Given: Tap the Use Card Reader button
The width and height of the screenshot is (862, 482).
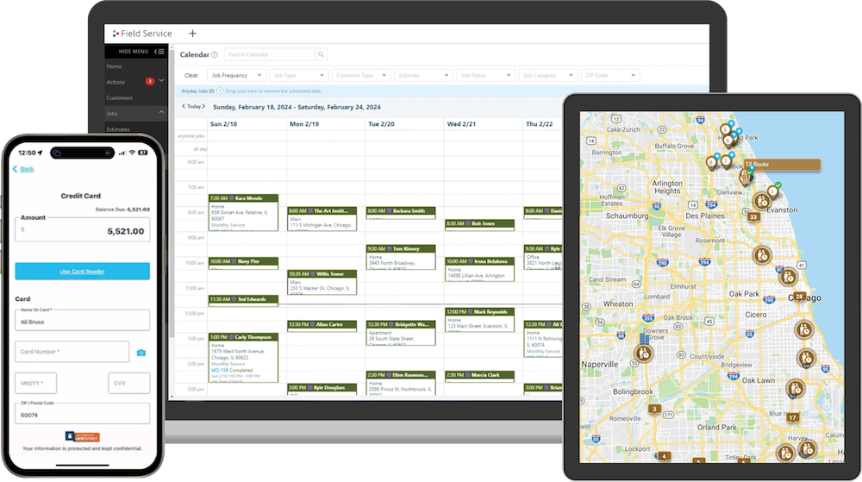Looking at the screenshot, I should click(83, 271).
